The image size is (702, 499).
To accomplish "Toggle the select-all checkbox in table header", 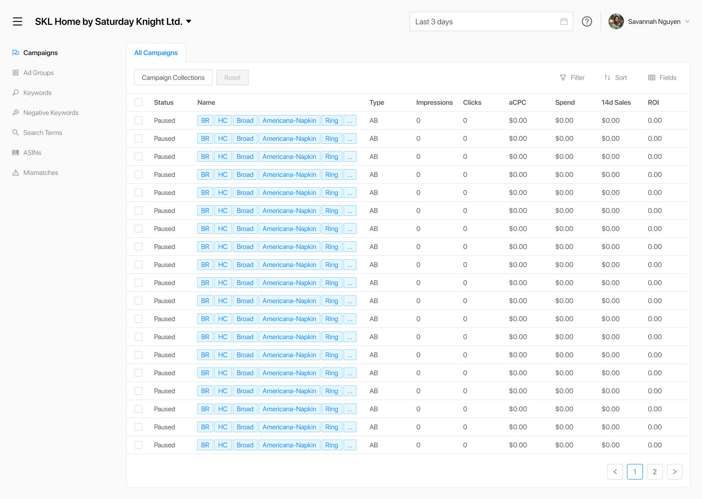I will click(x=138, y=102).
